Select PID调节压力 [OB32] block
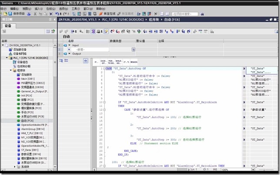280x175 pixels. click(33, 83)
